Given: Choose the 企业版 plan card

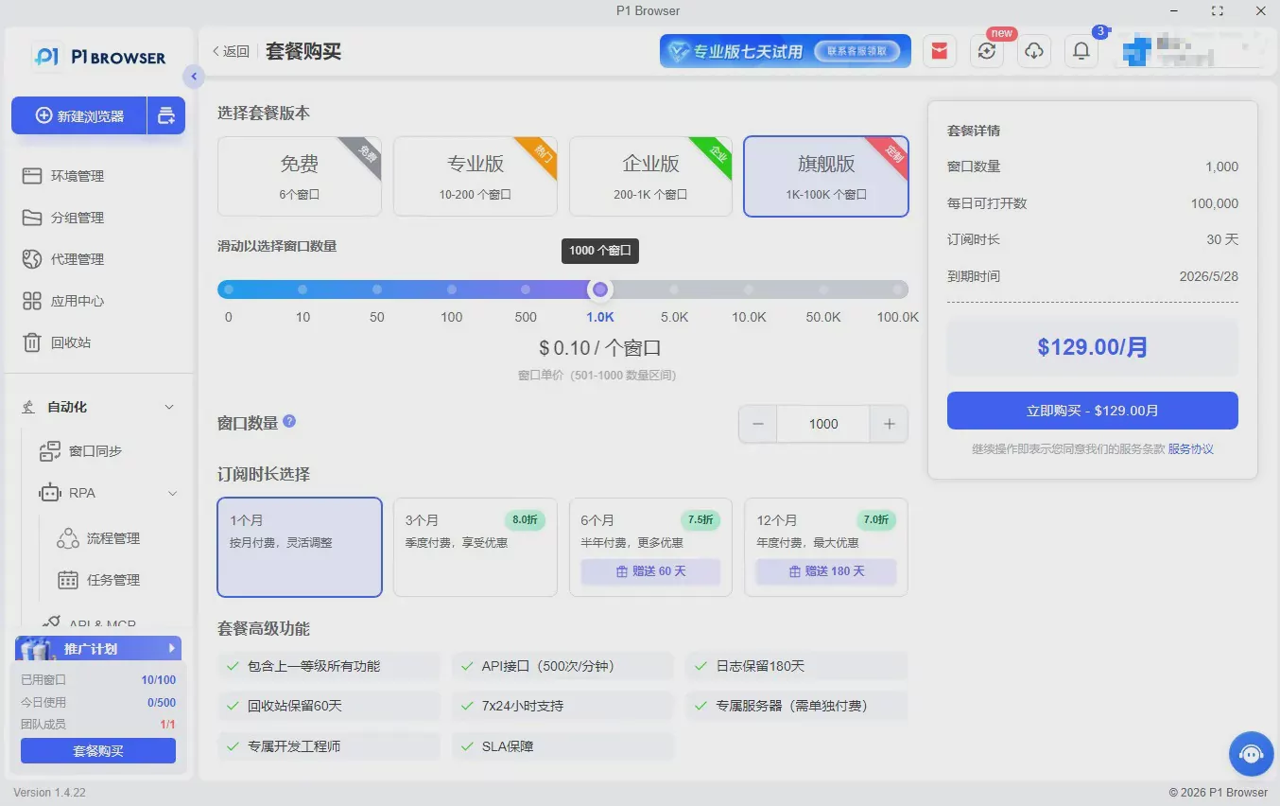Looking at the screenshot, I should [650, 176].
